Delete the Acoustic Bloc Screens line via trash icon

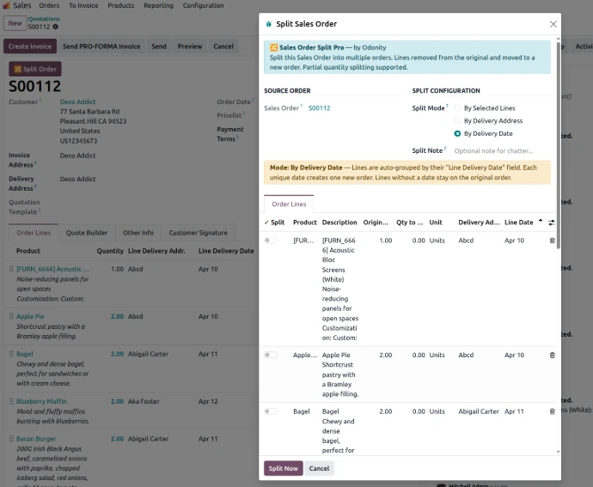[x=552, y=240]
